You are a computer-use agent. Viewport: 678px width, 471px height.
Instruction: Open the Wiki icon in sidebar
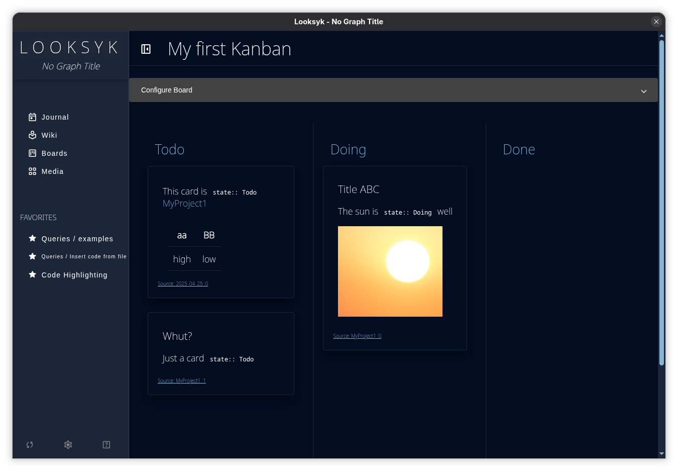32,135
